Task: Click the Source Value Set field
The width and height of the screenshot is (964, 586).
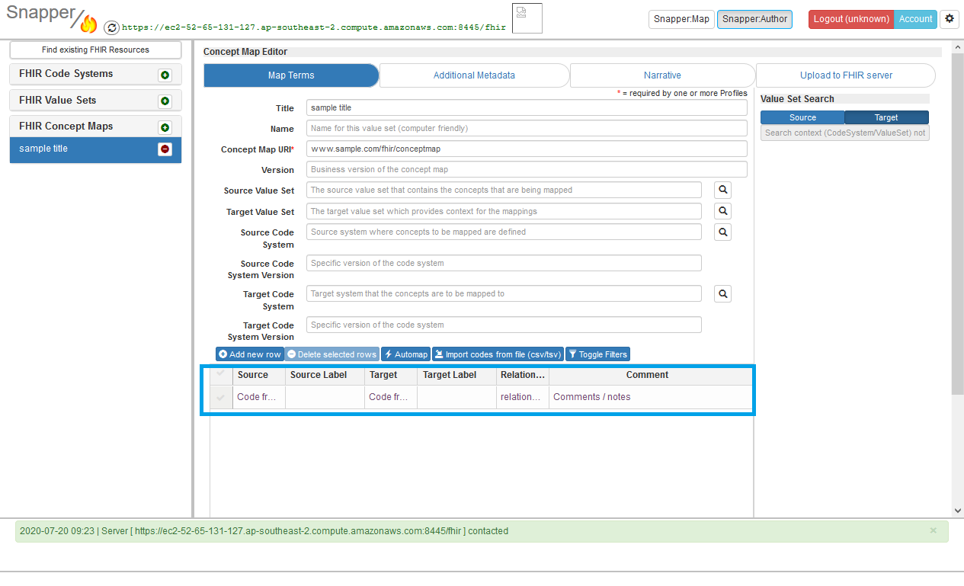Action: click(504, 190)
